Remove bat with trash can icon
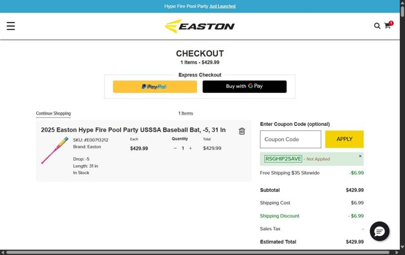Image resolution: width=405 pixels, height=255 pixels. click(241, 131)
